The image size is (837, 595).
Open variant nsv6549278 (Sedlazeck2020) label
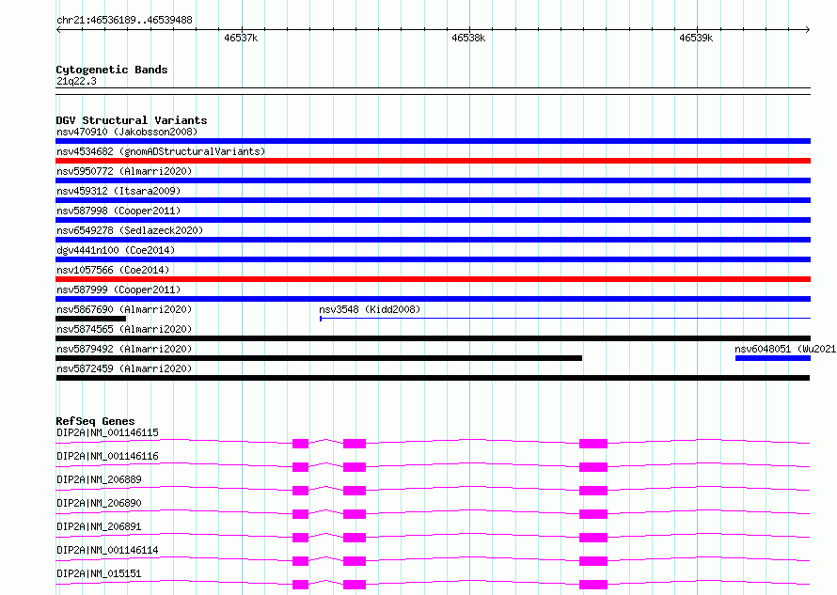click(130, 230)
